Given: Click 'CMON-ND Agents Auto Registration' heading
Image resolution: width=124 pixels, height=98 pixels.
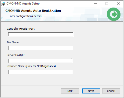Looking at the screenshot, I should 33,11.
